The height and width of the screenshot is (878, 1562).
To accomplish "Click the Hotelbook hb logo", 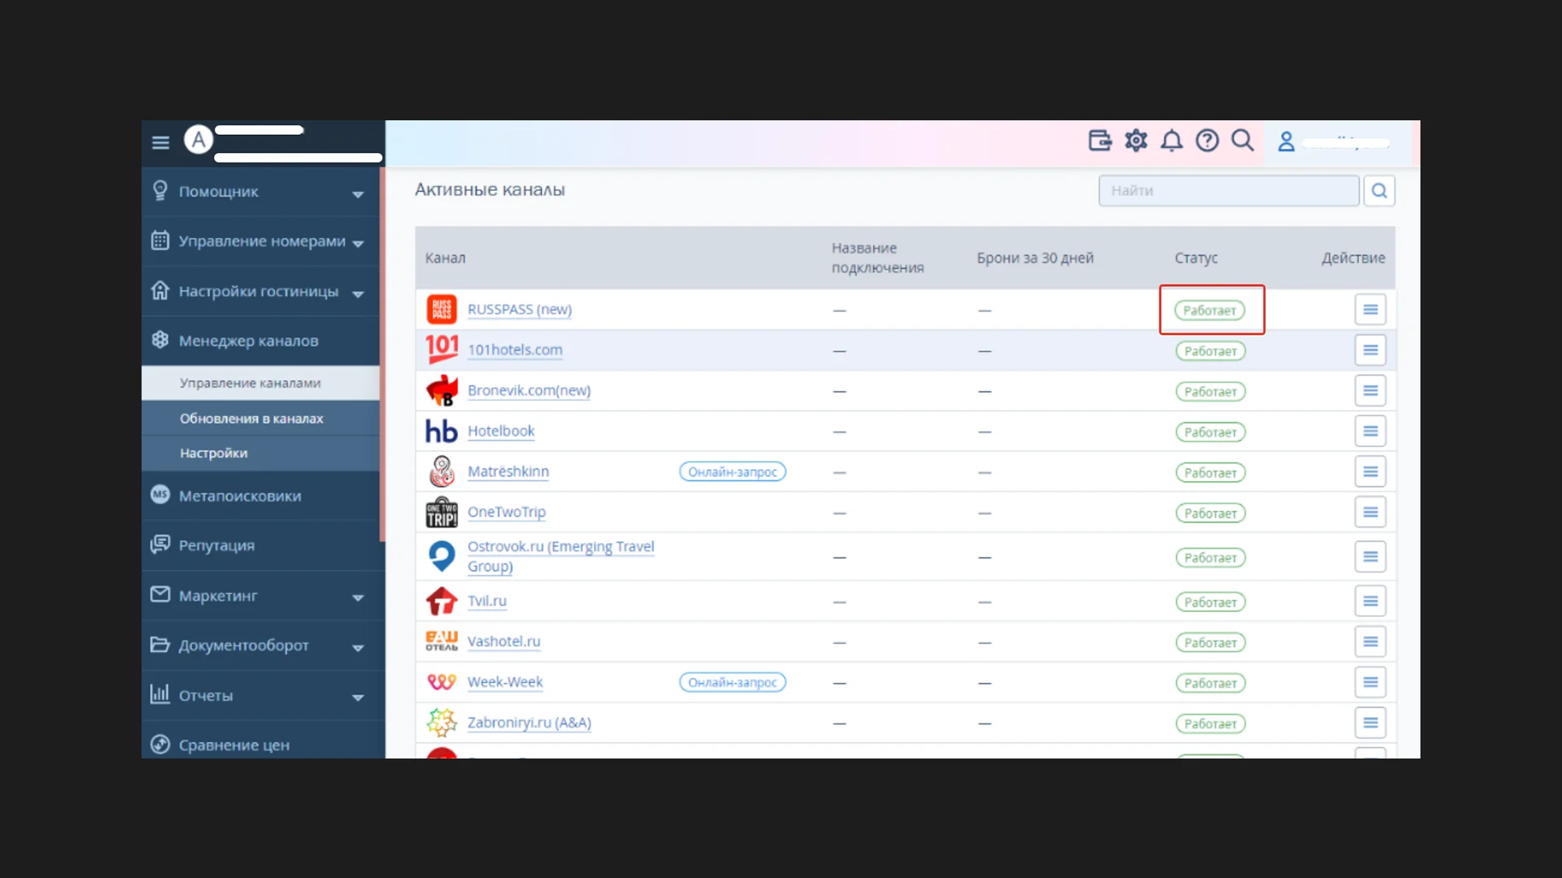I will pyautogui.click(x=442, y=431).
